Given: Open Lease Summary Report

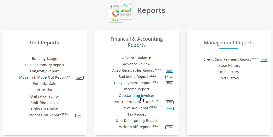Looking at the screenshot, I should click(x=44, y=65).
